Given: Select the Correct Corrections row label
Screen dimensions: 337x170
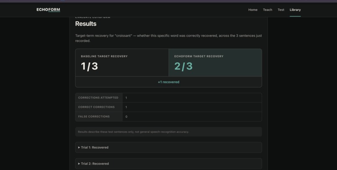Looking at the screenshot, I should point(96,107).
